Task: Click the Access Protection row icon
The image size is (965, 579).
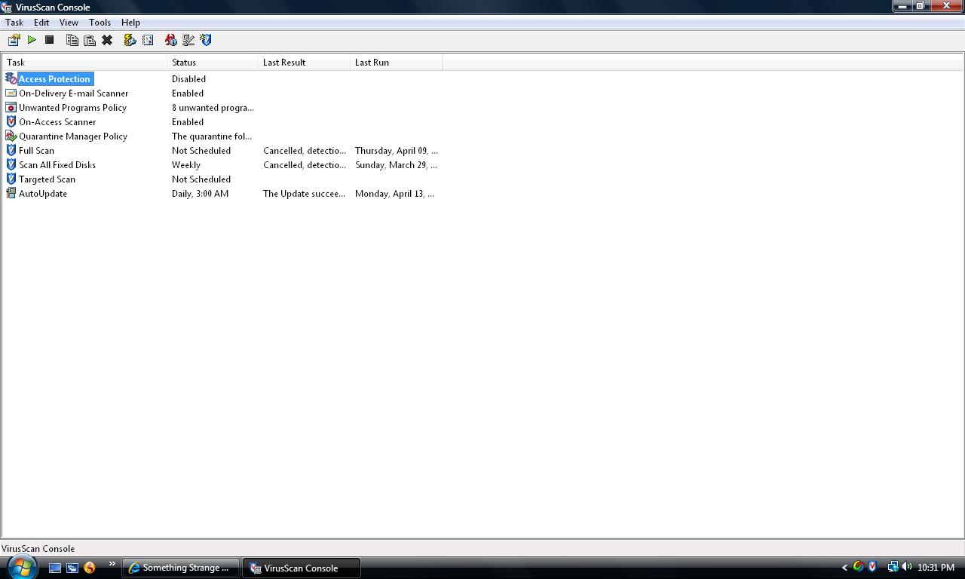Action: [11, 78]
